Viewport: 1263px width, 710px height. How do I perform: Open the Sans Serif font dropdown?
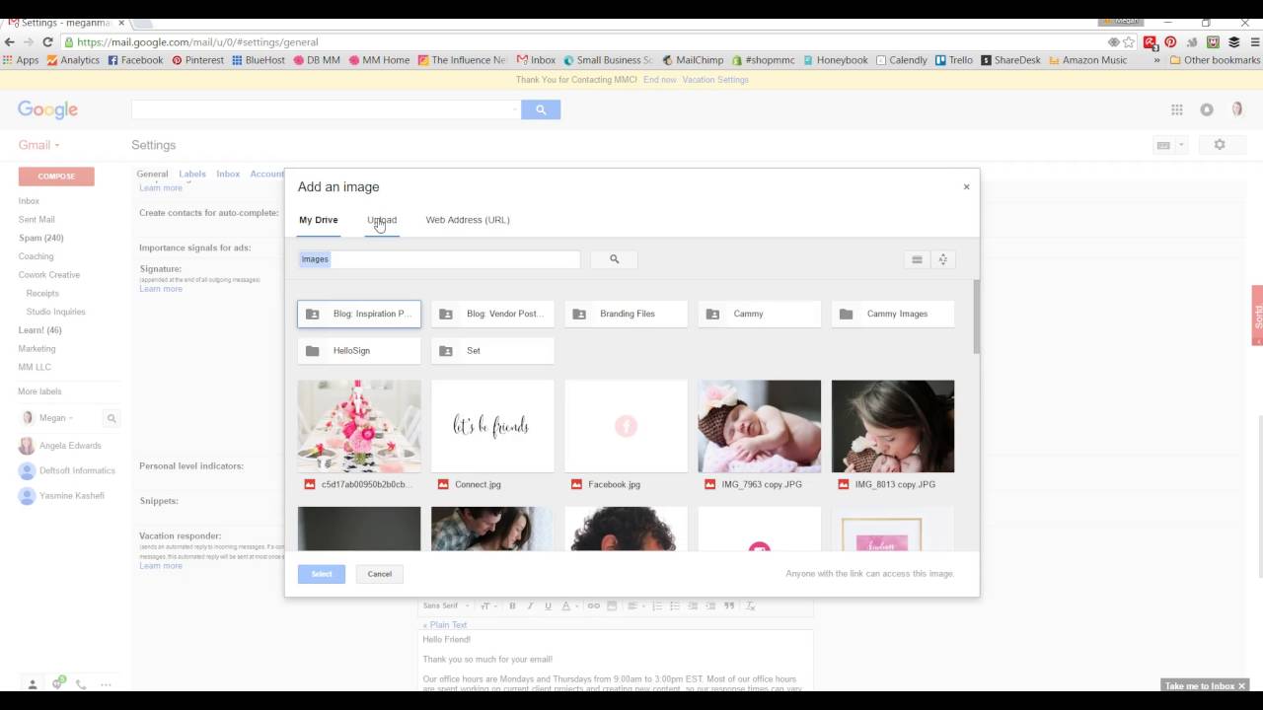446,606
